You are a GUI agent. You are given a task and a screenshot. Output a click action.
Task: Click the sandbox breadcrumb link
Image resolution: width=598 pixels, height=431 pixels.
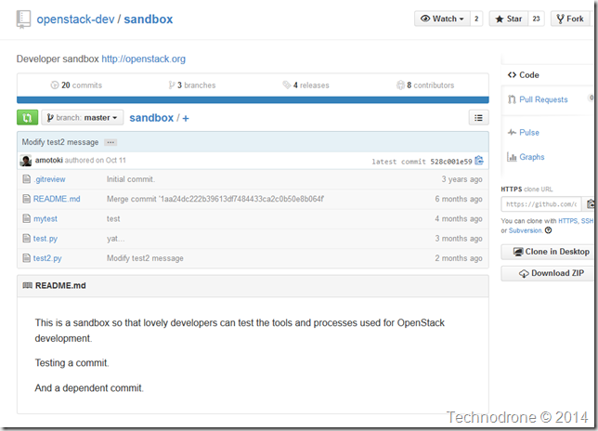tap(151, 118)
